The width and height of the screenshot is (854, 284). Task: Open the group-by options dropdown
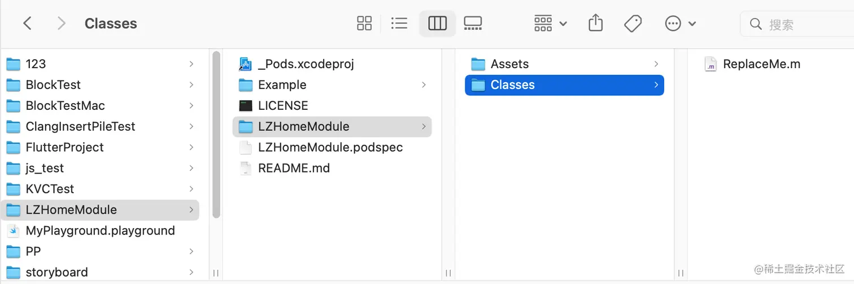550,23
